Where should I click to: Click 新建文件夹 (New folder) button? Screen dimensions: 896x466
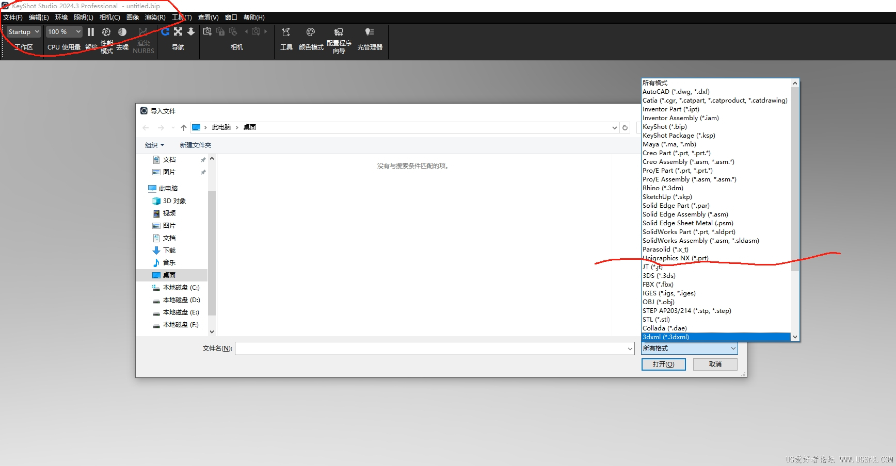(196, 145)
